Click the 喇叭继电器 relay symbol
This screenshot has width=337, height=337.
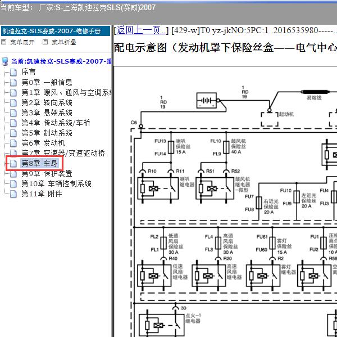coord(158,188)
